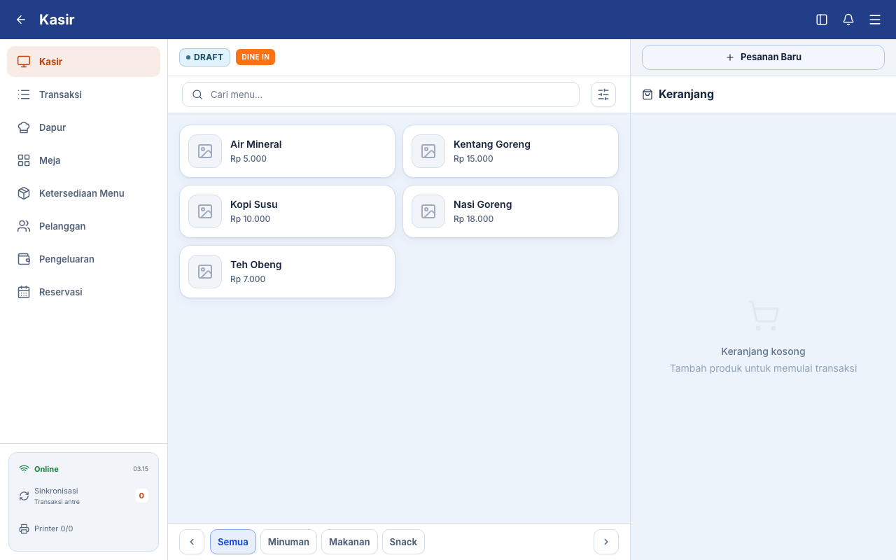
Task: Toggle the sidebar panel layout icon
Action: (822, 20)
